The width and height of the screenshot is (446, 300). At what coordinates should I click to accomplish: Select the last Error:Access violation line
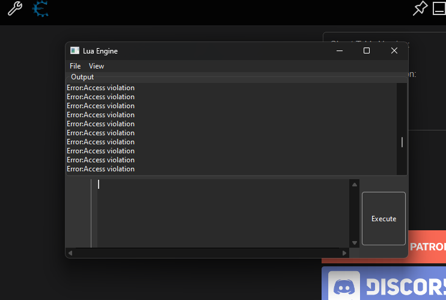pyautogui.click(x=101, y=169)
